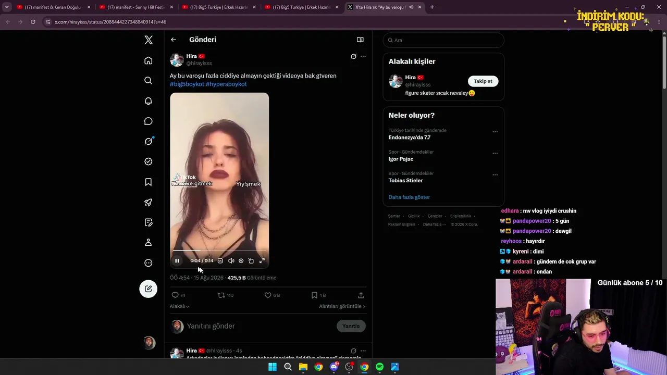
Task: Open video playback settings gear
Action: point(241,261)
